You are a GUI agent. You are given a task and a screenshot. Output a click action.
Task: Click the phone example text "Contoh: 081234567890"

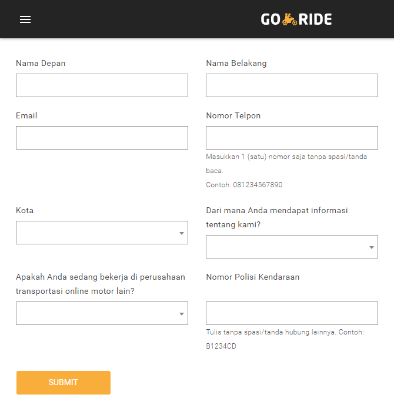point(244,185)
